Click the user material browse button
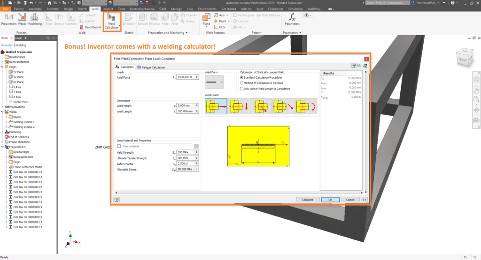481x260 pixels. tap(196, 146)
